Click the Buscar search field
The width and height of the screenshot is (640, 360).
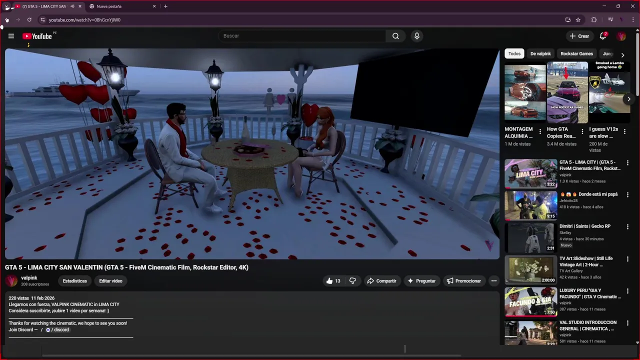302,36
